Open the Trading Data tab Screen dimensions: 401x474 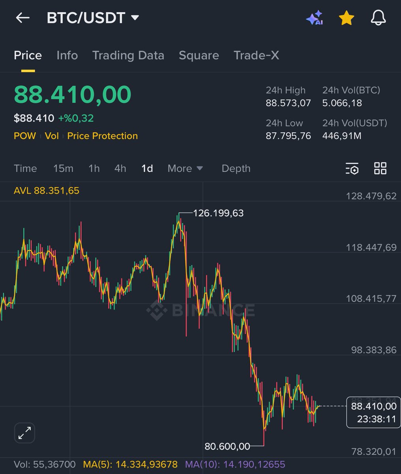128,55
